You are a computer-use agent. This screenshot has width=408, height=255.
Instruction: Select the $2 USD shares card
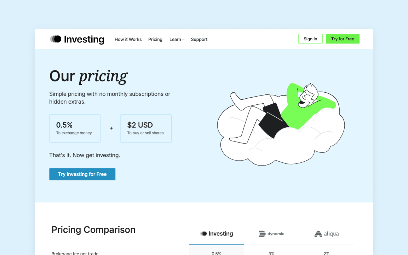tap(146, 128)
